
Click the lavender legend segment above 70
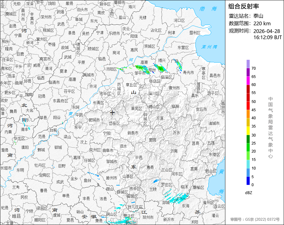(248, 64)
